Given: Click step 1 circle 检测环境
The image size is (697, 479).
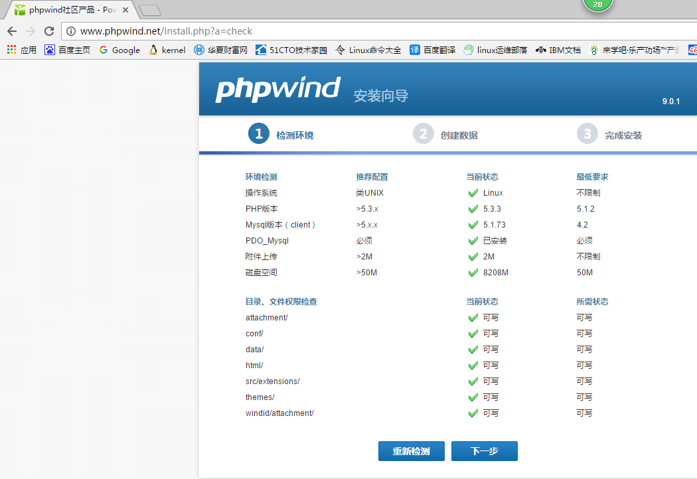Looking at the screenshot, I should 259,134.
